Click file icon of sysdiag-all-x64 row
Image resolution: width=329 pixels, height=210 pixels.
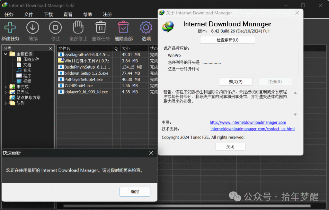(61, 55)
